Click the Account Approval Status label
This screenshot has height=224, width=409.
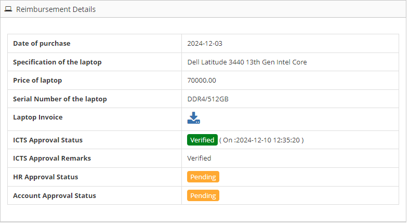click(55, 196)
